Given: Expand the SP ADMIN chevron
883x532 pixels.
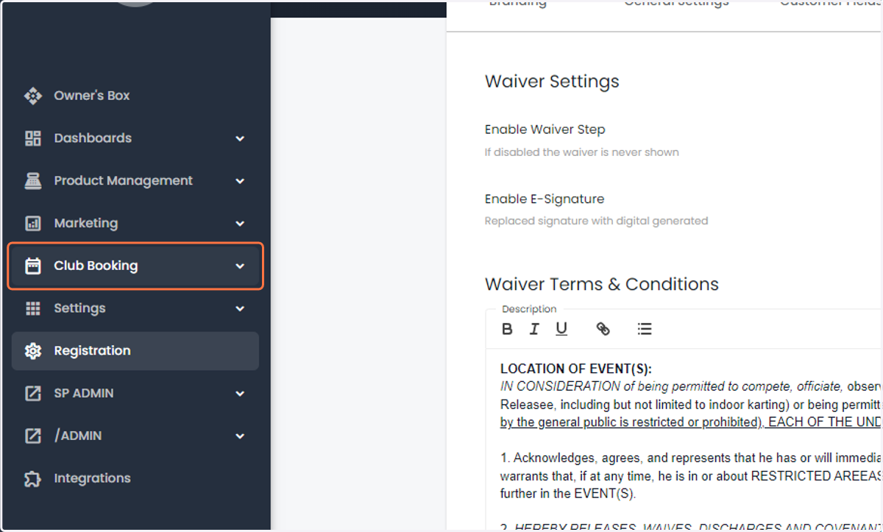Looking at the screenshot, I should (240, 394).
